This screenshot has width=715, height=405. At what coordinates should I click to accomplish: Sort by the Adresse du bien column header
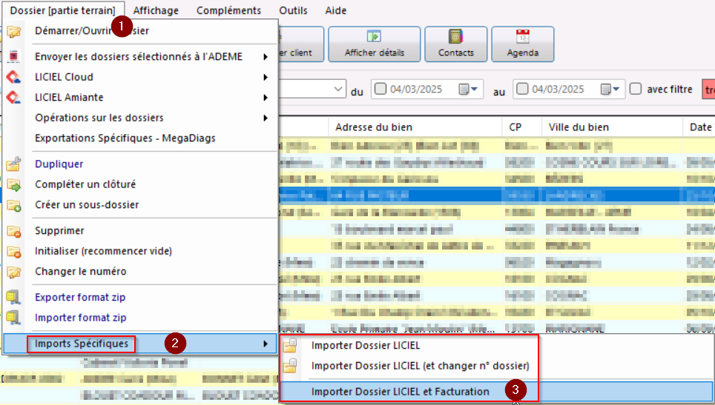(x=374, y=127)
